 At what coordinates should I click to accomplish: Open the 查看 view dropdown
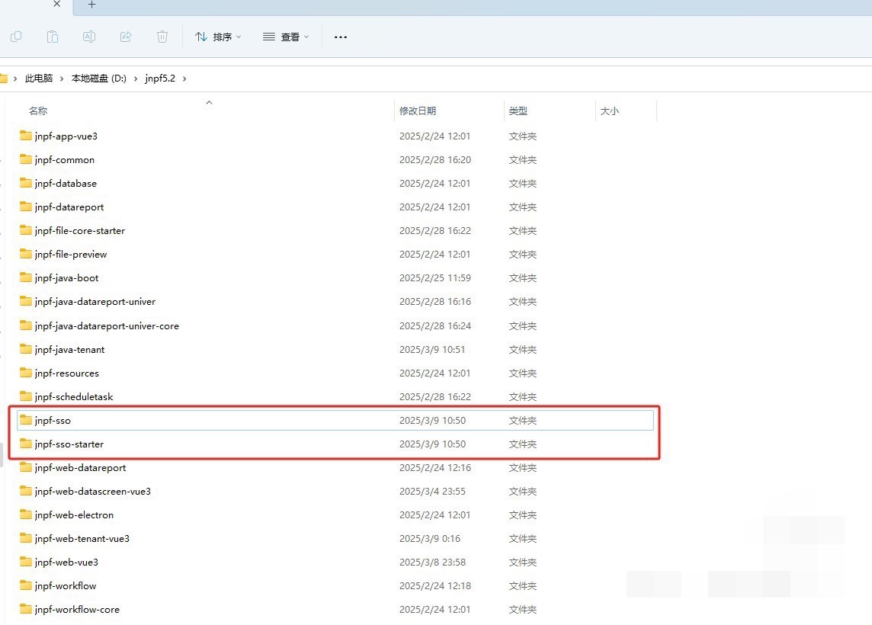286,37
